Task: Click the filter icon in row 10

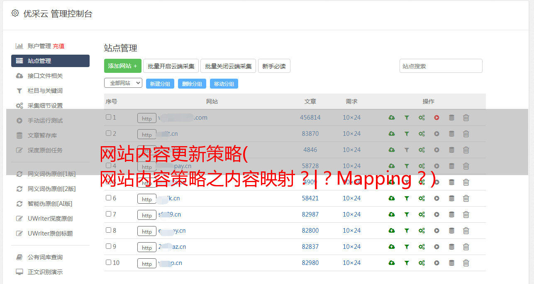Action: tap(407, 263)
